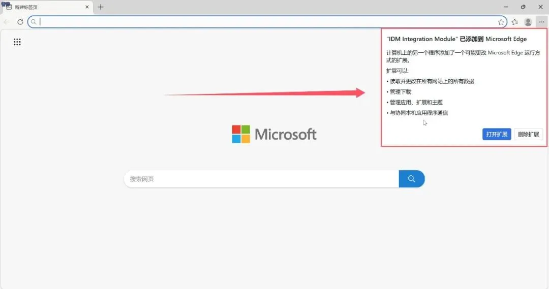This screenshot has height=289, width=549.
Task: Reload the page with refresh icon
Action: click(x=20, y=22)
